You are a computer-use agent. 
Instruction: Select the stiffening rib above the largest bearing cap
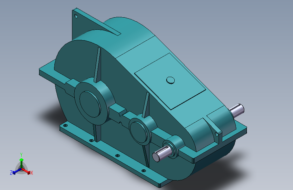coord(98,65)
